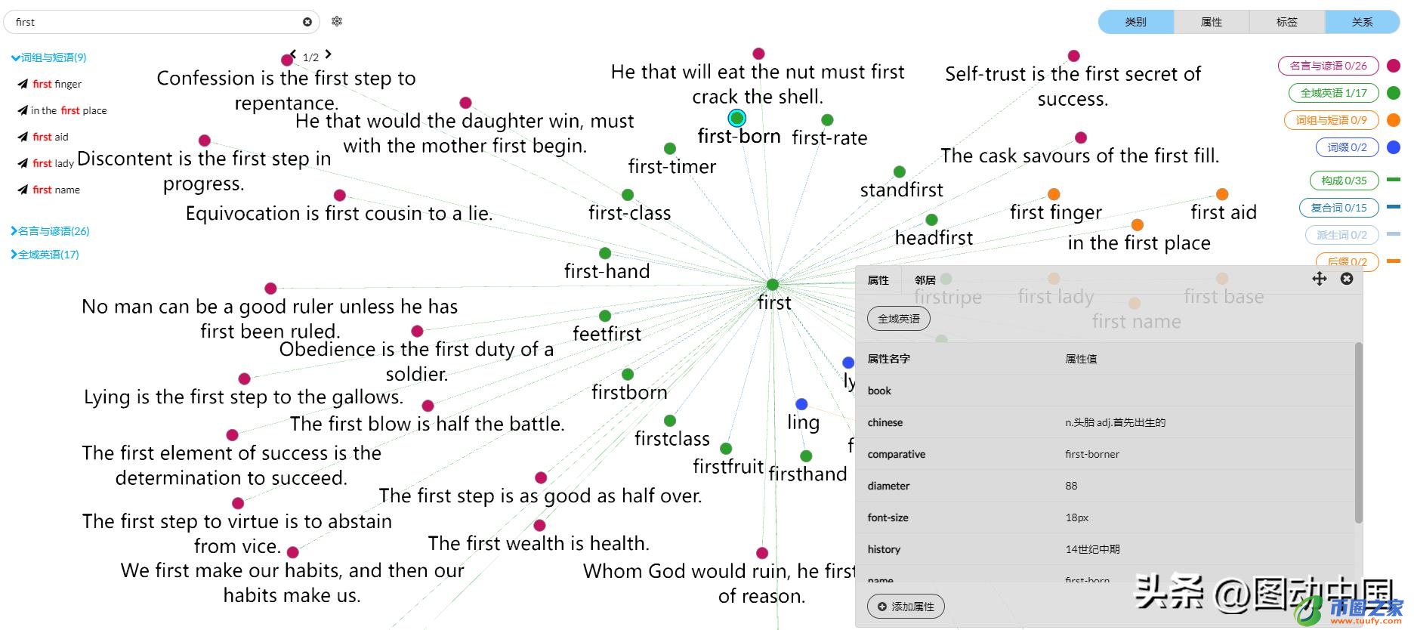
Task: Toggle 构成 0/35 relation filter
Action: coord(1344,181)
